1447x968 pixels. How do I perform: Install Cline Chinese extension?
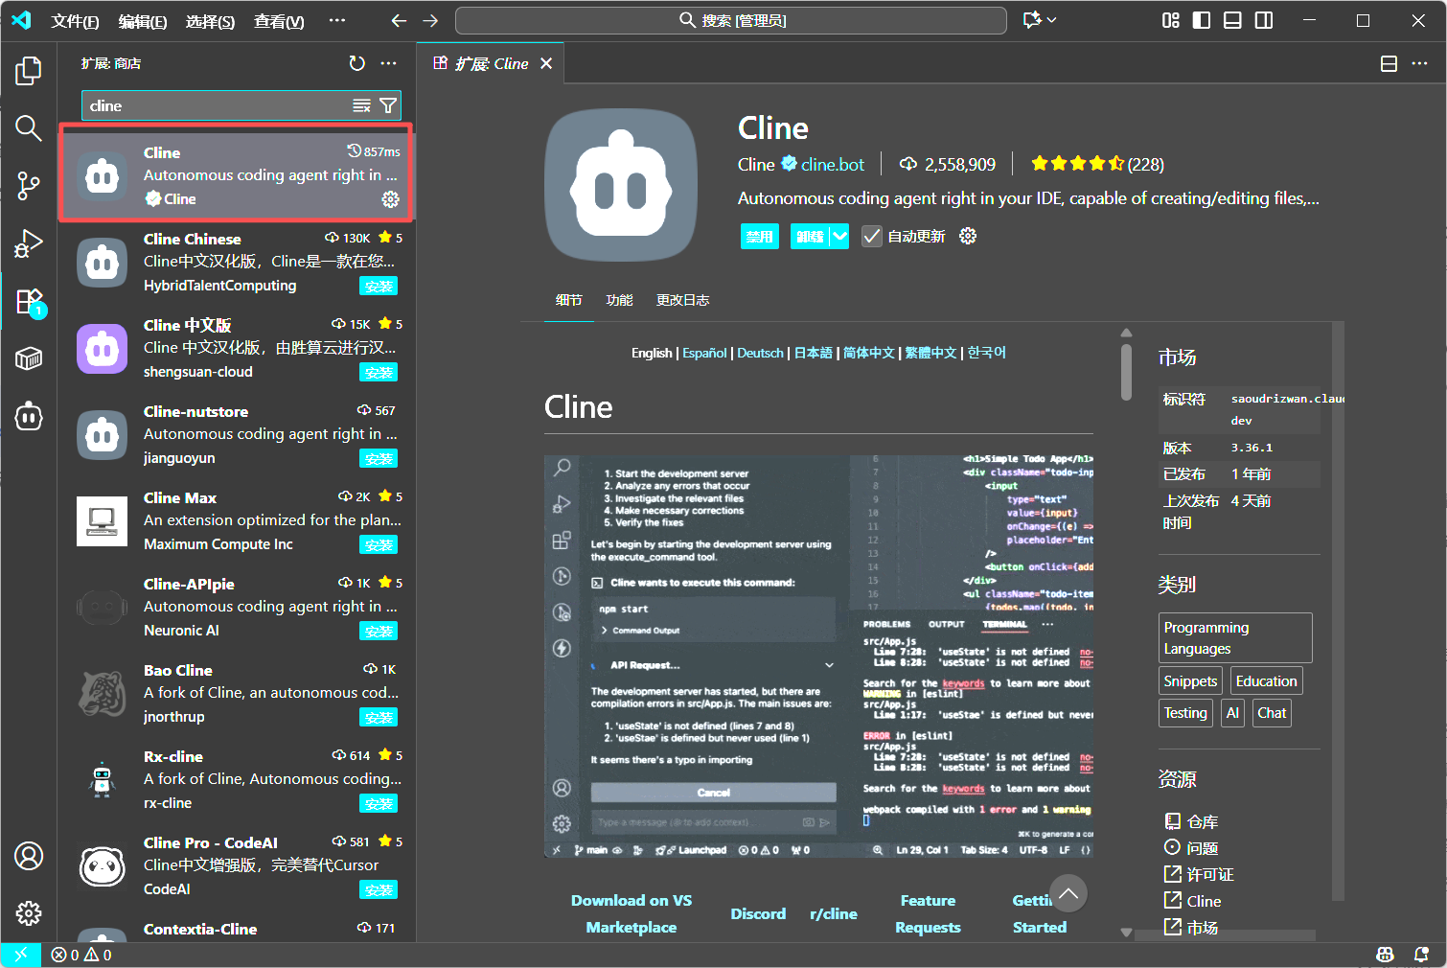[379, 286]
